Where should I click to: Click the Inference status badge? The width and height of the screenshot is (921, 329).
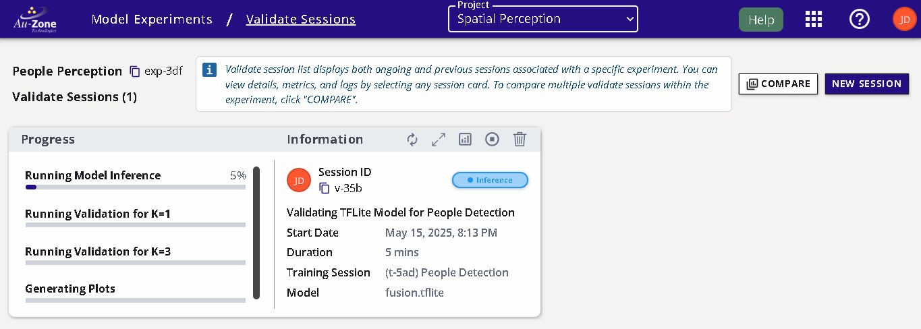[490, 180]
